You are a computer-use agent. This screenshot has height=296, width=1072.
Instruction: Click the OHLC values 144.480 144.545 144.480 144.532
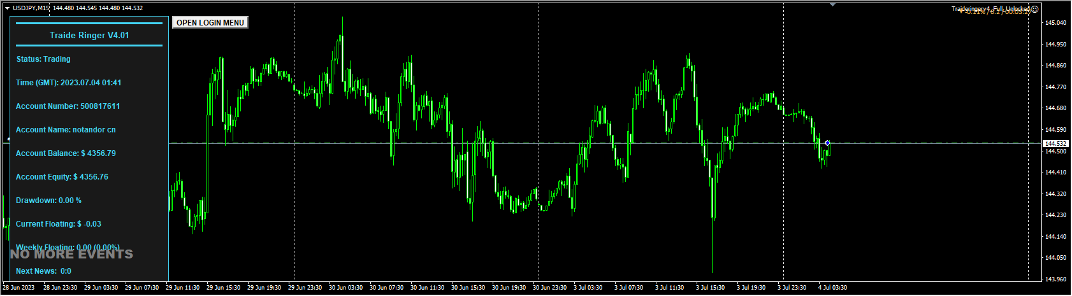coord(98,8)
